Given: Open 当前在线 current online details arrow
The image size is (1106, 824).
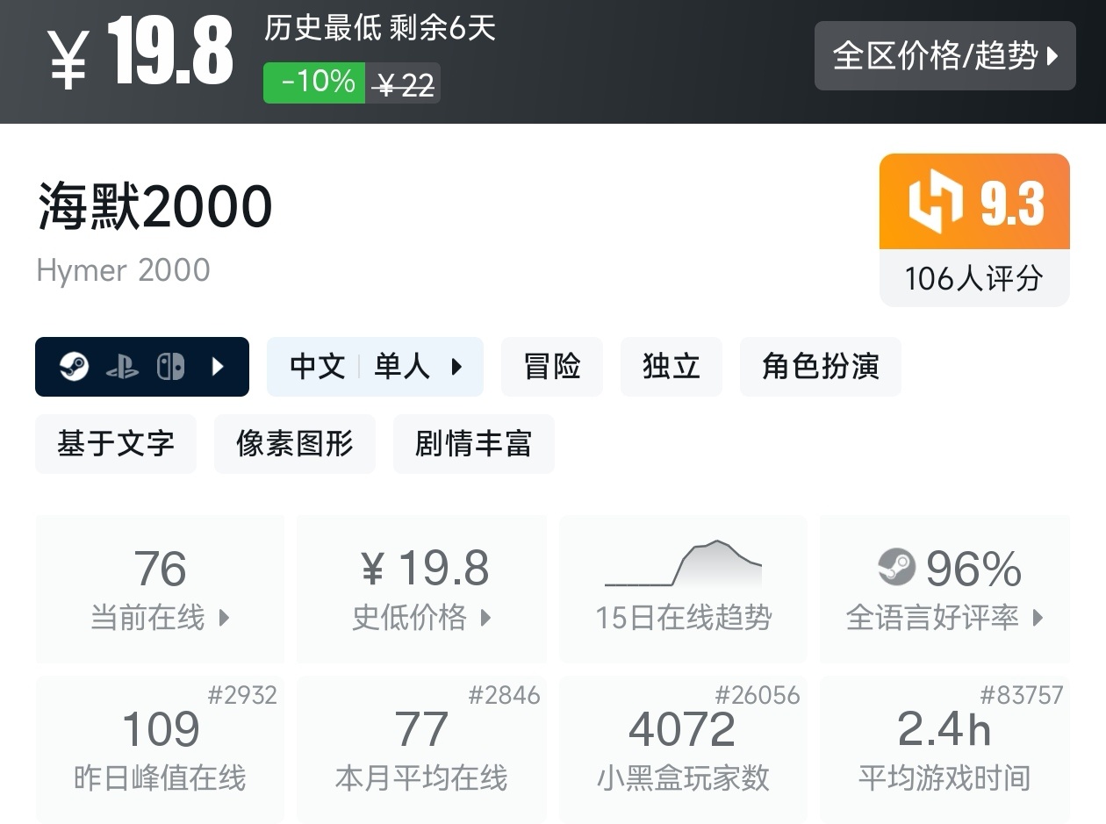Looking at the screenshot, I should [x=224, y=618].
